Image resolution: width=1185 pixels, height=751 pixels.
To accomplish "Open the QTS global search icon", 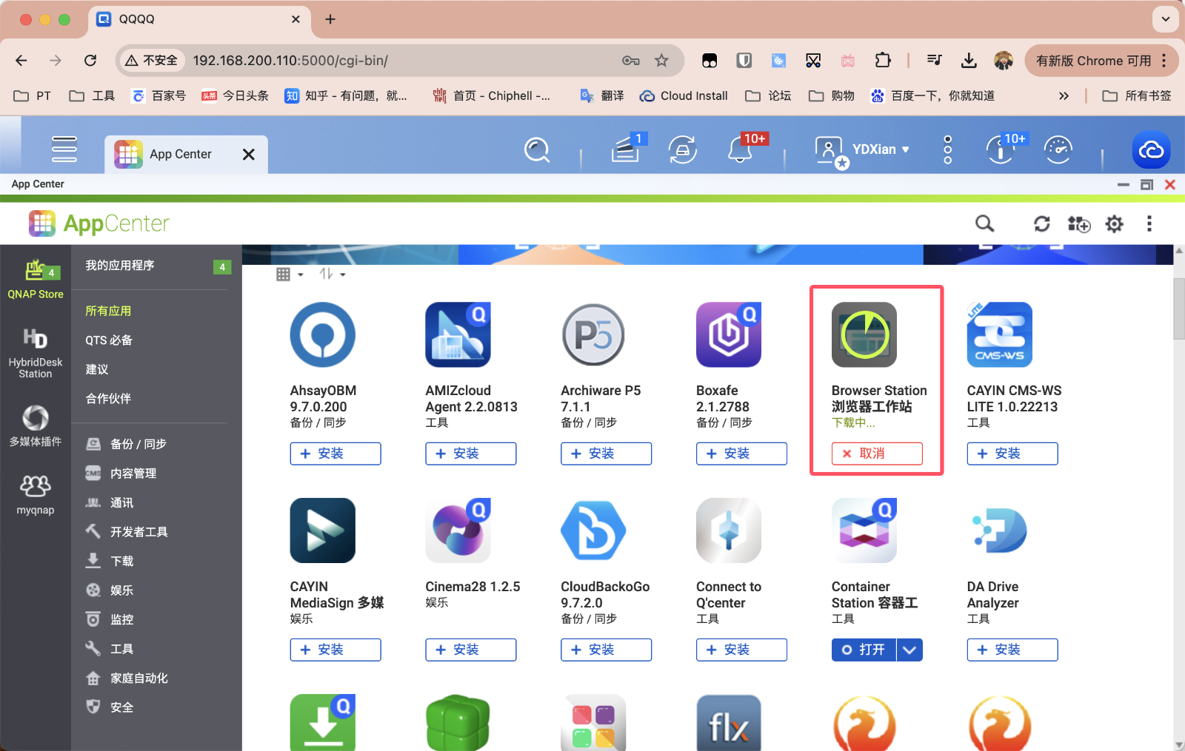I will [537, 149].
